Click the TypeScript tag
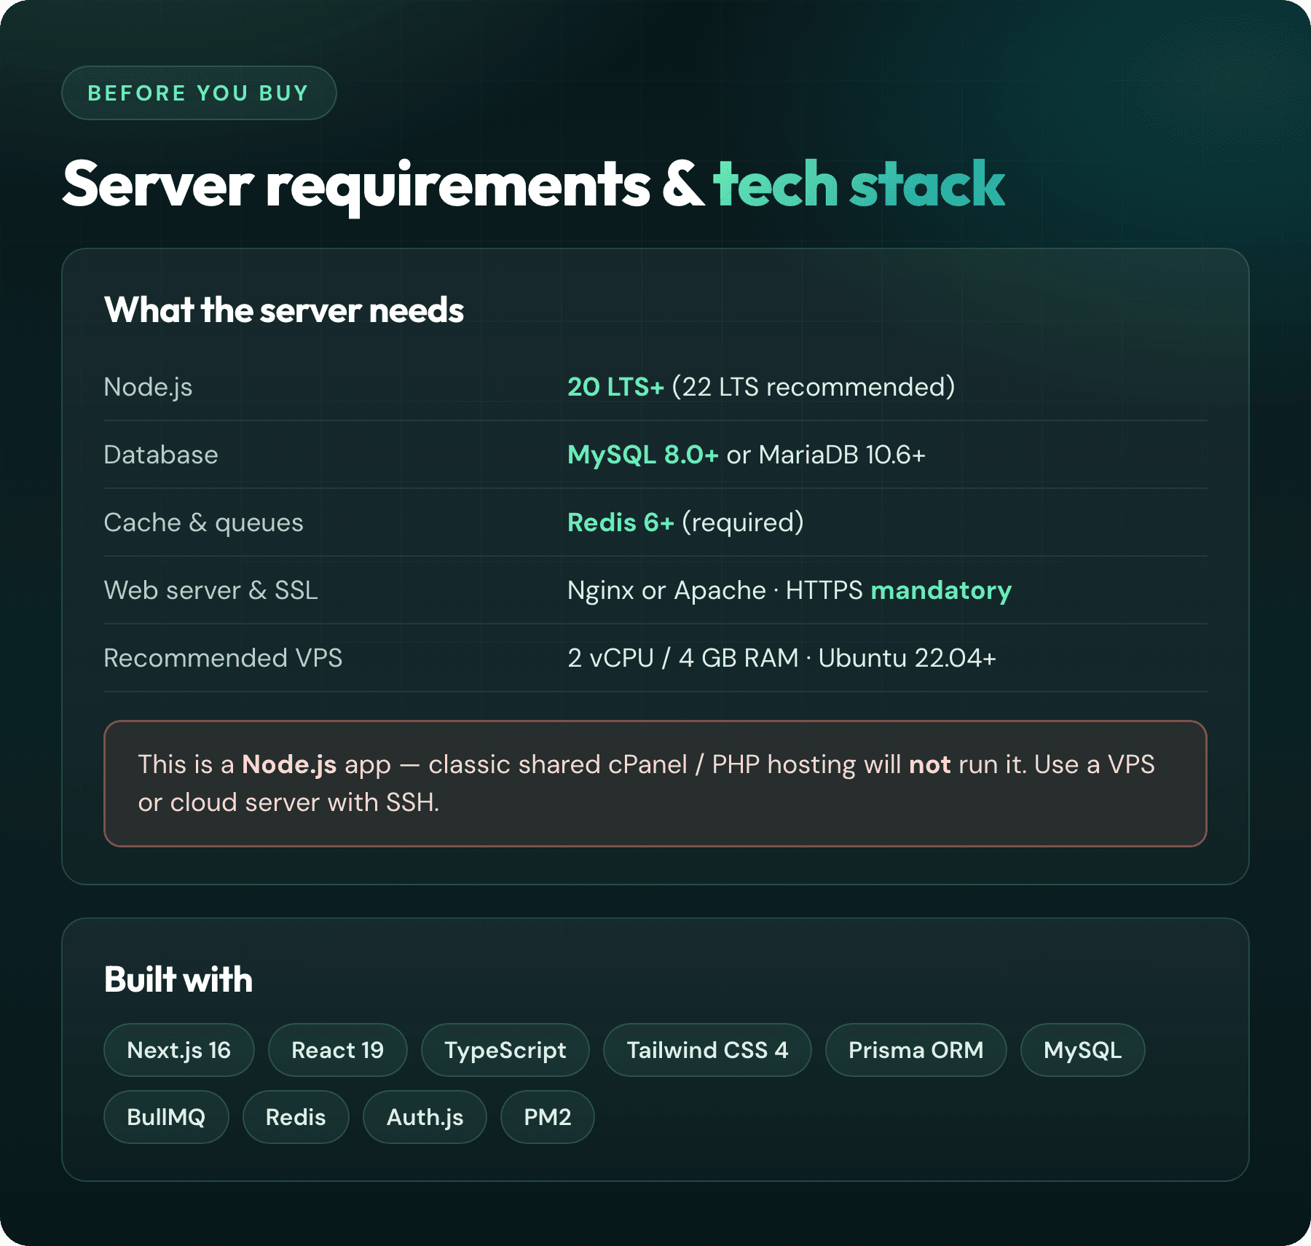This screenshot has width=1311, height=1246. click(x=505, y=1050)
